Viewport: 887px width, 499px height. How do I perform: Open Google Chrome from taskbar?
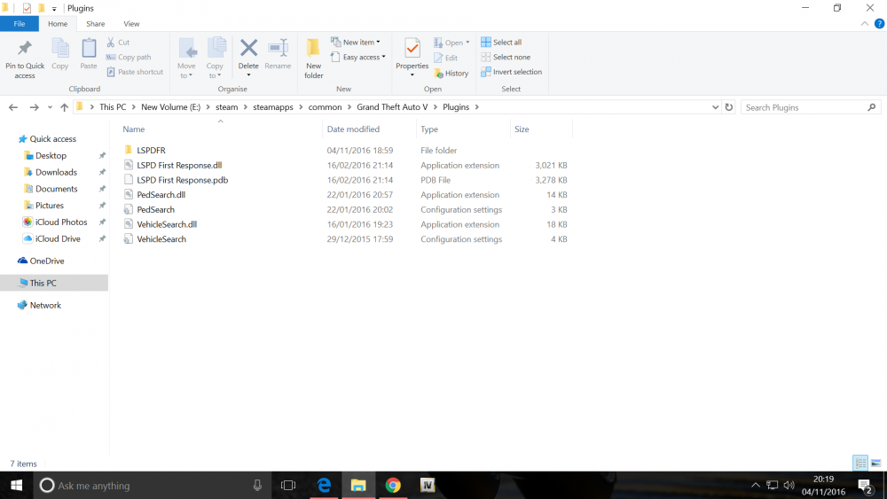[x=393, y=486]
